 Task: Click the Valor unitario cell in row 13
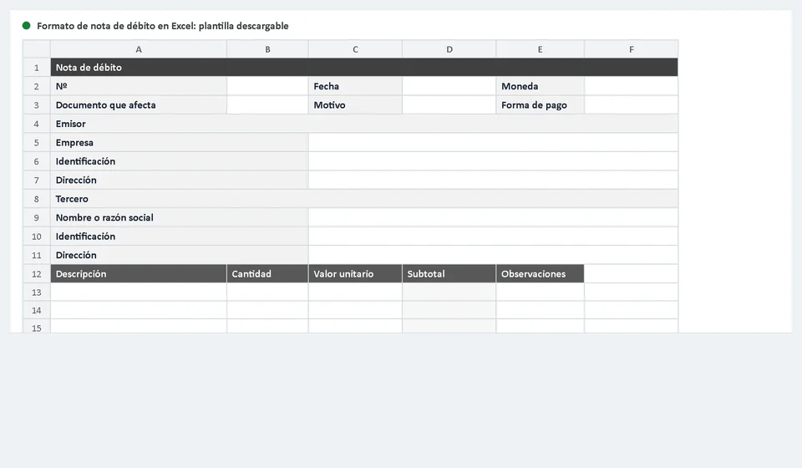pos(355,292)
